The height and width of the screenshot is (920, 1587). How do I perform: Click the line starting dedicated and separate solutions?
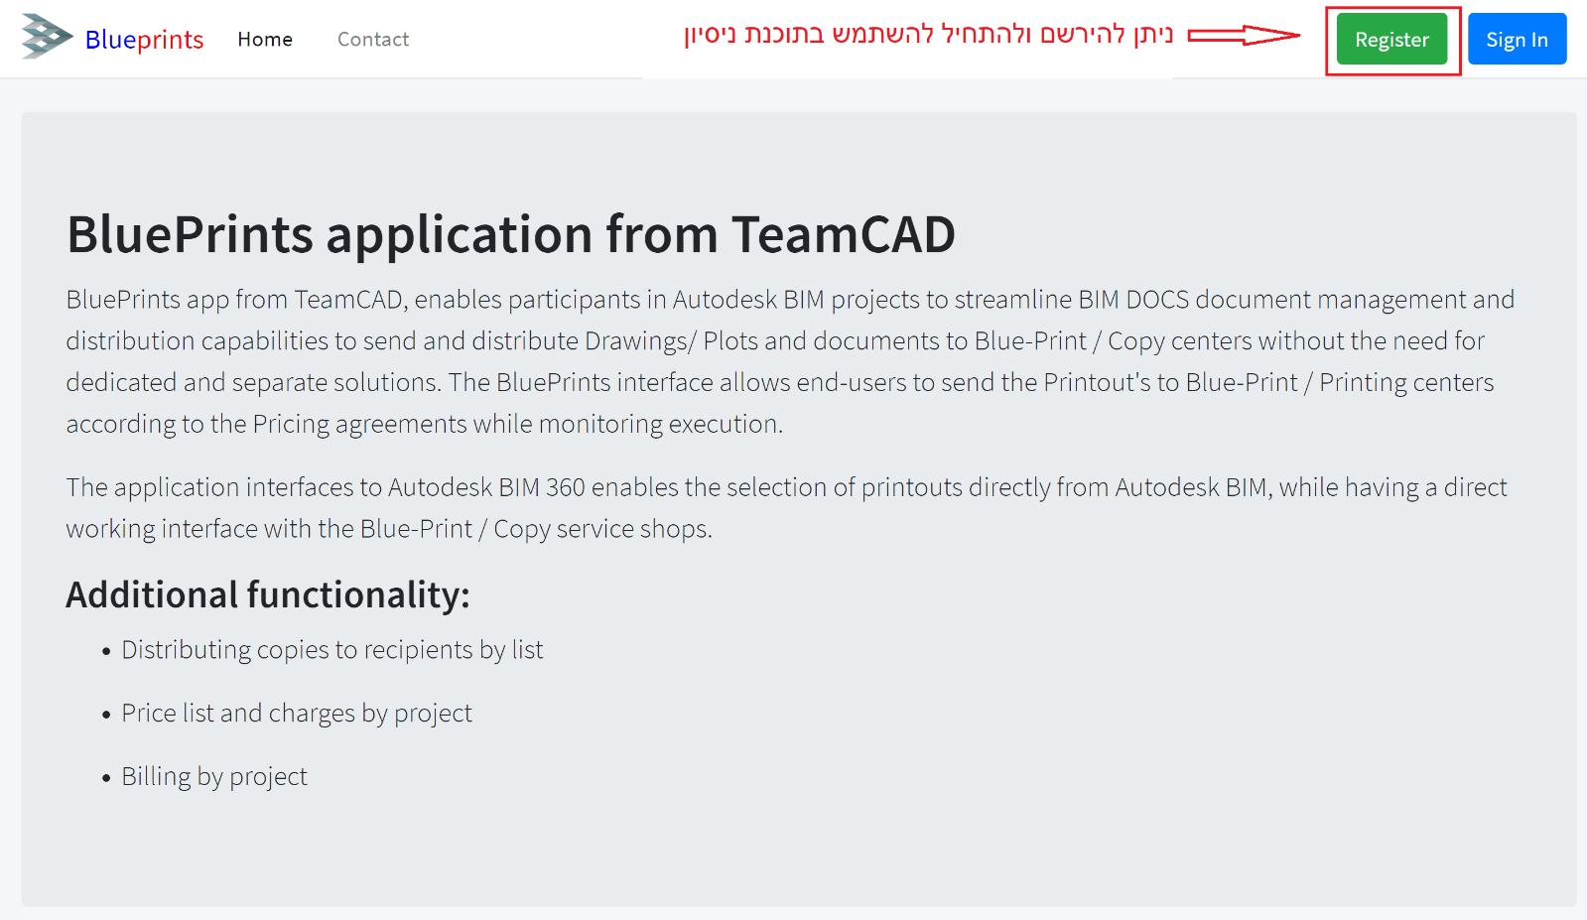[x=780, y=382]
